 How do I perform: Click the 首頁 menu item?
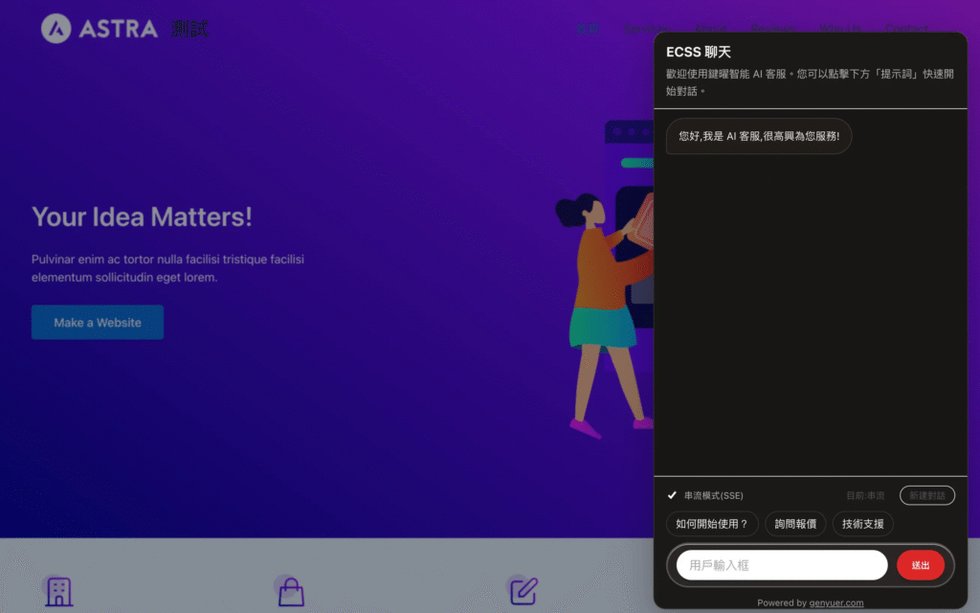click(588, 29)
